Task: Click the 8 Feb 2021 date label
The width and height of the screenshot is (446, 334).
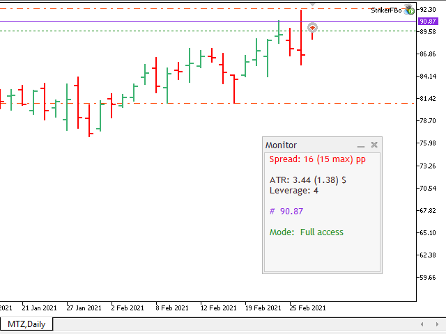Action: point(172,308)
